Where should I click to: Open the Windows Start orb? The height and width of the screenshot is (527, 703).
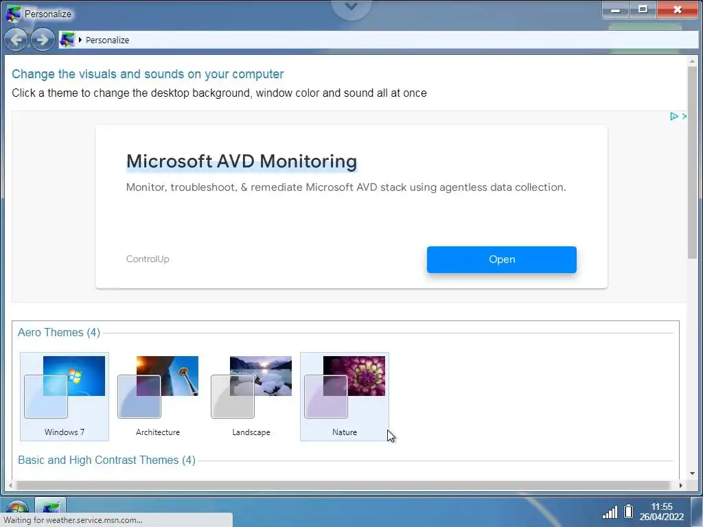[17, 511]
